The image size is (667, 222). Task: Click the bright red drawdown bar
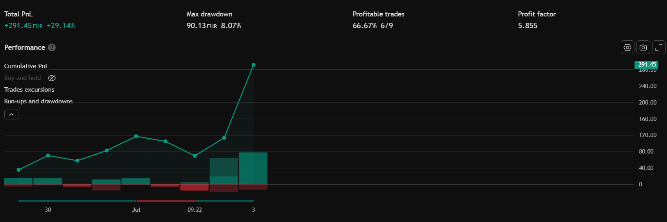click(194, 187)
